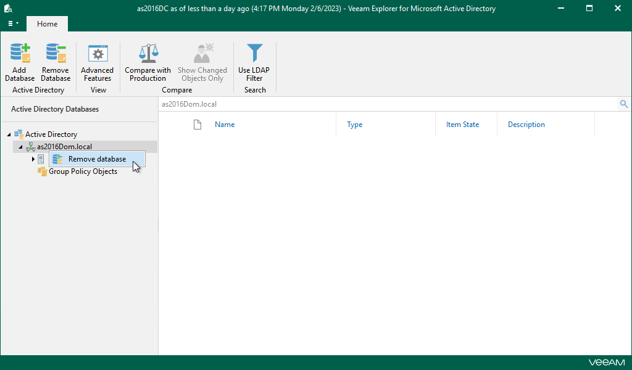Screen dimensions: 632x370
Task: Sort by the Name column header
Action: tap(225, 125)
